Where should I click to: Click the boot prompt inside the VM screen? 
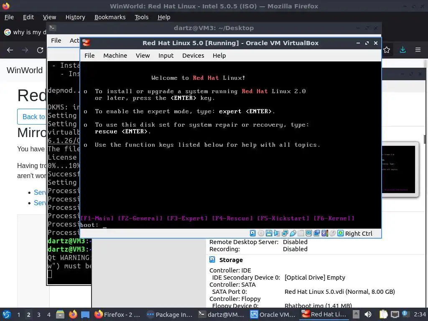click(93, 225)
